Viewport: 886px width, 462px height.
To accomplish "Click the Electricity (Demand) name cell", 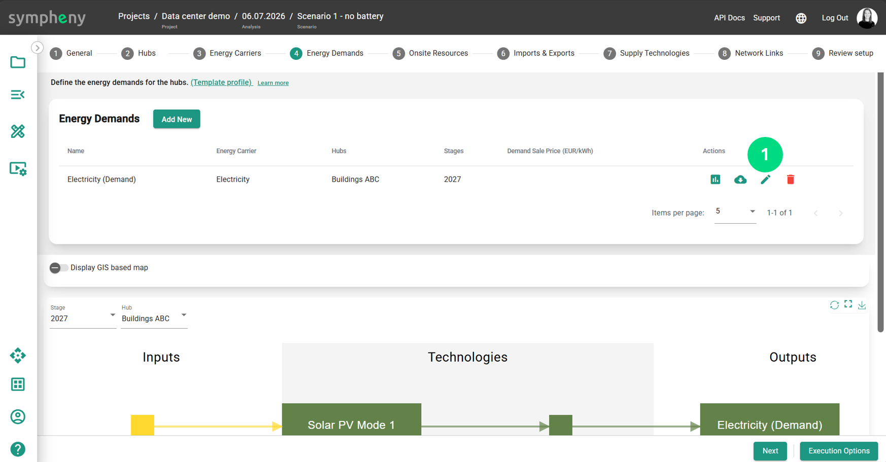I will (x=101, y=180).
